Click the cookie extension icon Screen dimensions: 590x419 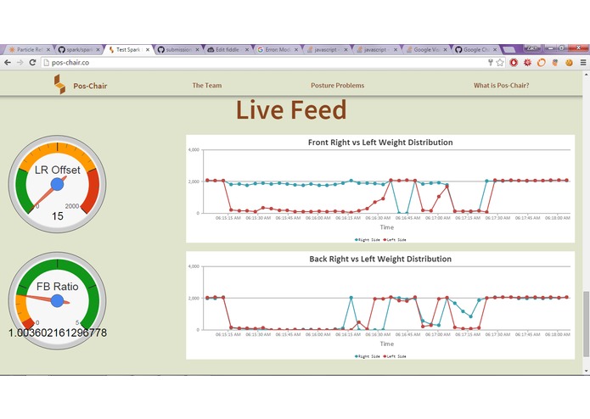coord(569,63)
